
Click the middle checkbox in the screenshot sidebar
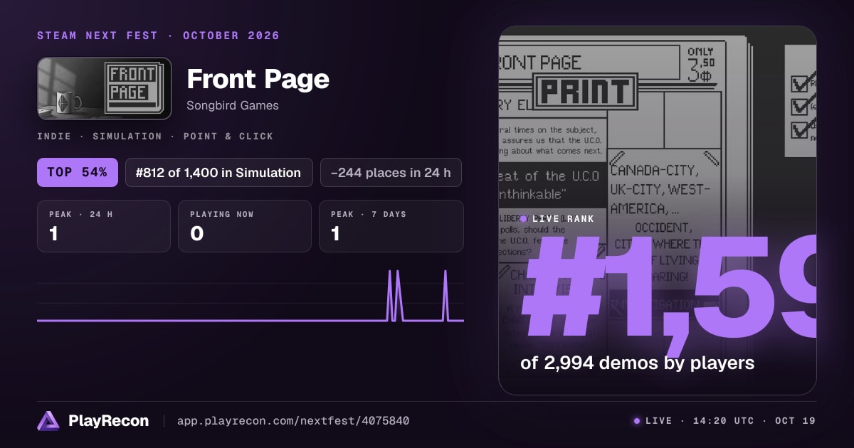click(x=800, y=107)
